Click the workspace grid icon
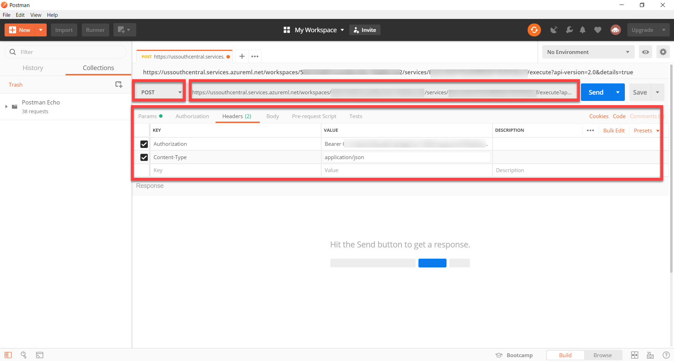 pyautogui.click(x=286, y=30)
